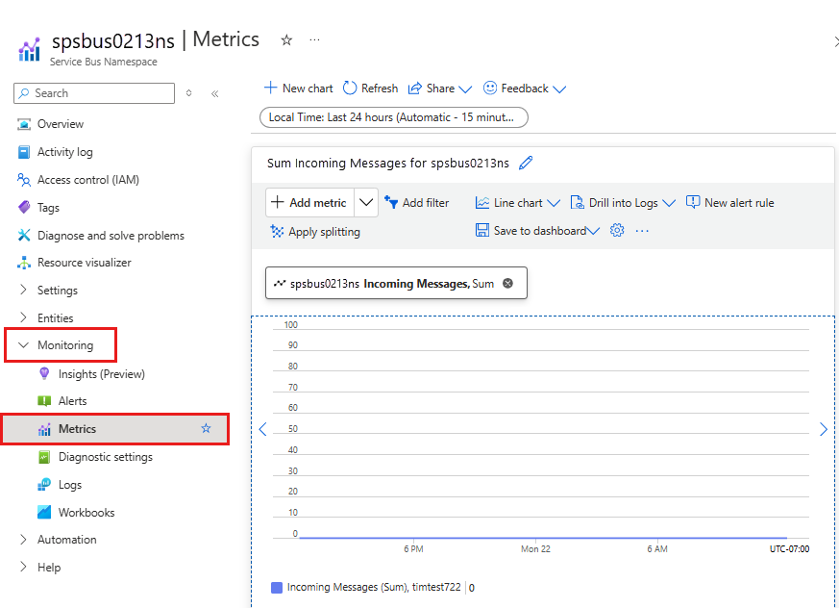This screenshot has width=839, height=608.
Task: Remove the Incoming Messages metric chip
Action: click(x=507, y=284)
